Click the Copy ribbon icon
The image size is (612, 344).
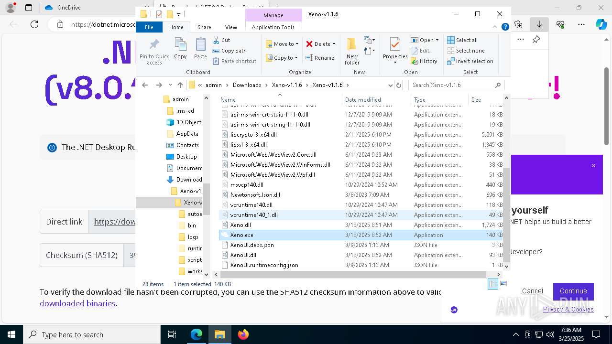point(180,45)
